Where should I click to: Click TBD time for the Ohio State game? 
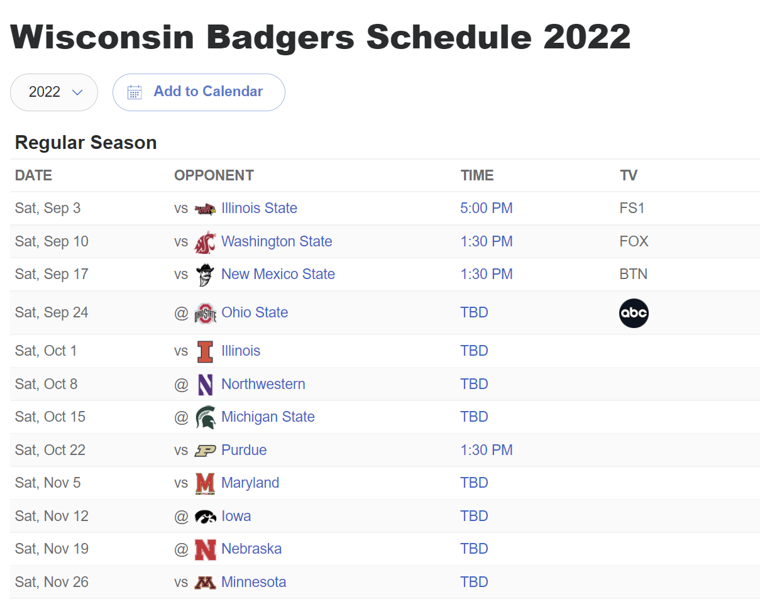pos(474,312)
